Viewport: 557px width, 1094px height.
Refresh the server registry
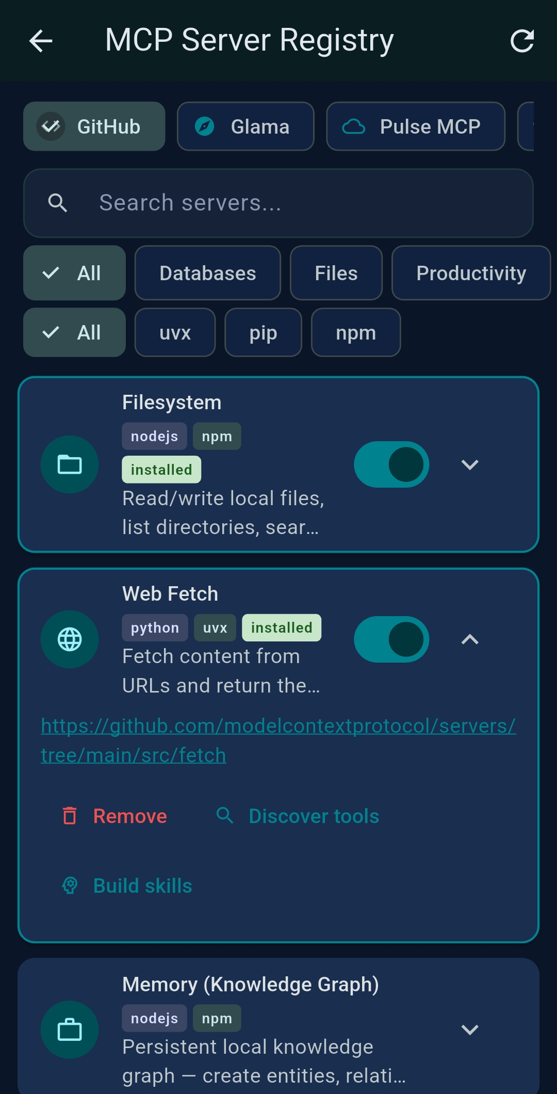coord(522,41)
